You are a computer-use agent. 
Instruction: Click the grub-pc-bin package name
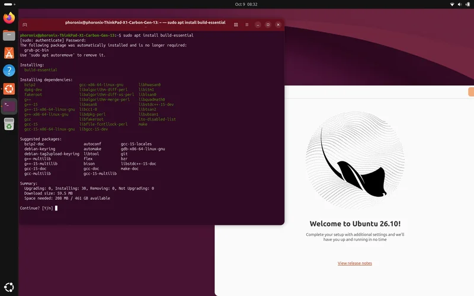coord(36,50)
